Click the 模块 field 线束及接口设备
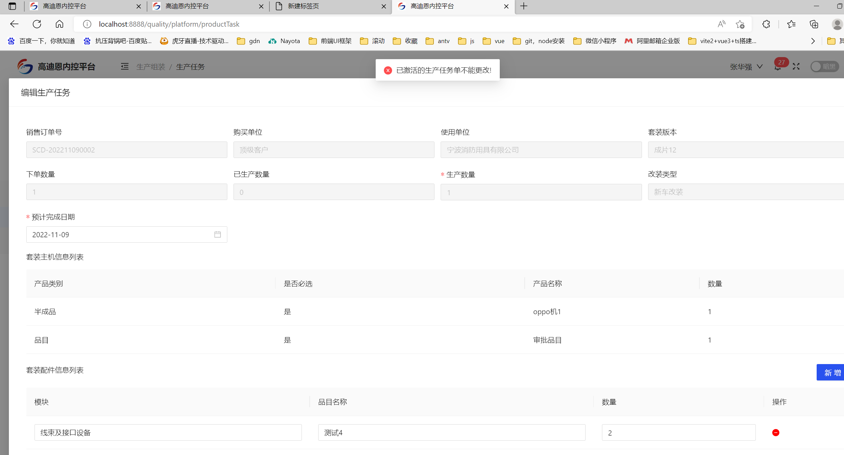The height and width of the screenshot is (455, 844). pos(168,433)
